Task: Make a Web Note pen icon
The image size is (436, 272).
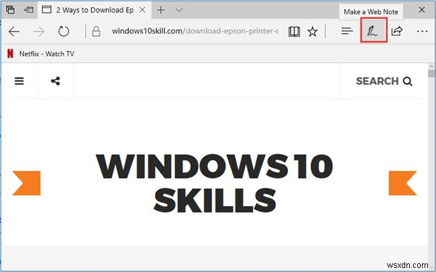Action: 374,30
